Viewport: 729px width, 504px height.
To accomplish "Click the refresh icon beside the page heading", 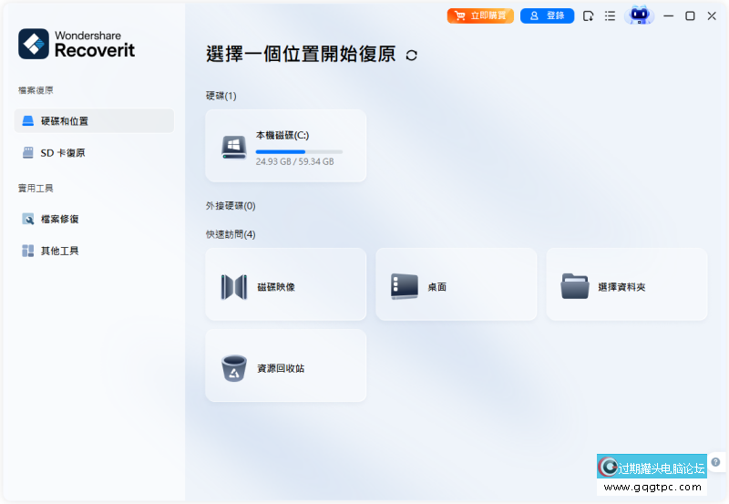I will pos(412,56).
